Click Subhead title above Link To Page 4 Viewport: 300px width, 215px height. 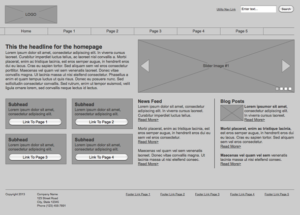pos(84,139)
